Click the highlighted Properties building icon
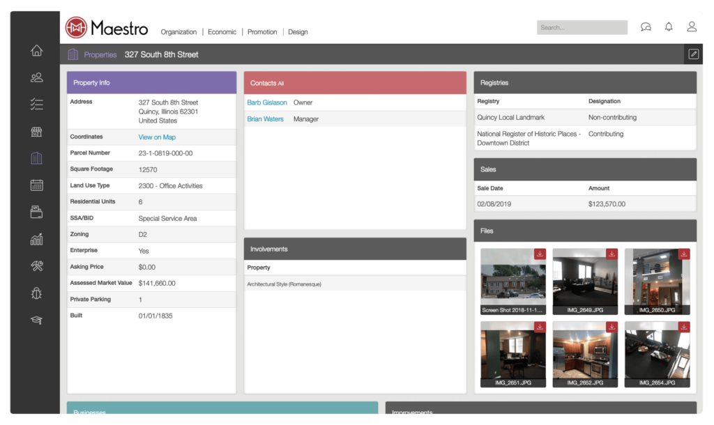This screenshot has height=425, width=714. point(36,157)
